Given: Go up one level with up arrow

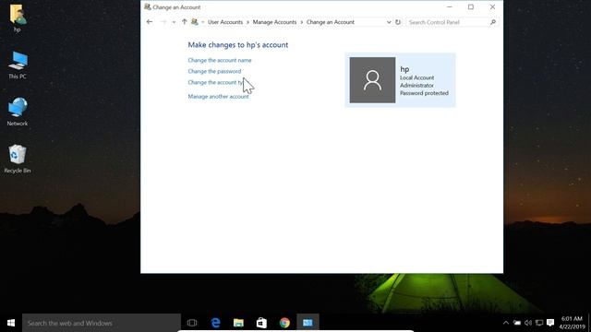Looking at the screenshot, I should [x=184, y=22].
